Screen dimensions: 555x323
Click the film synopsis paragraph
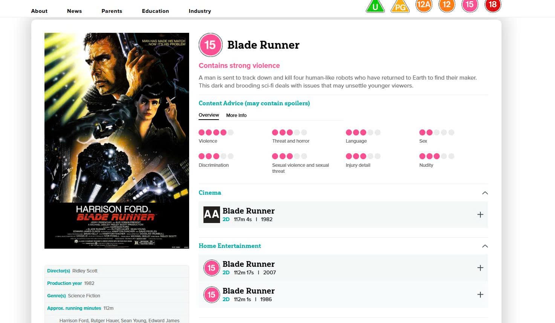pos(338,82)
